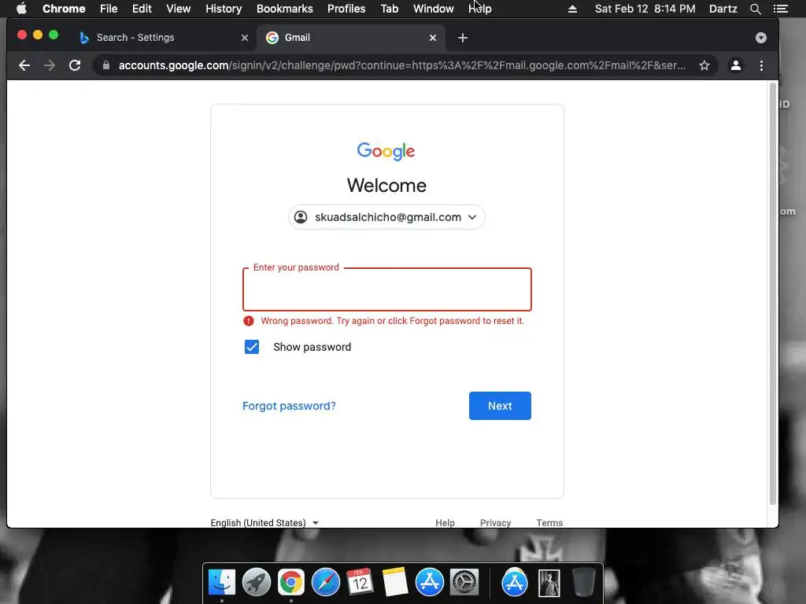
Task: Open the View menu
Action: pyautogui.click(x=179, y=9)
